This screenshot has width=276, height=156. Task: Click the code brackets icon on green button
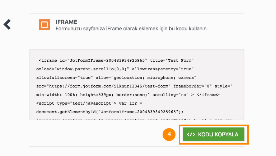click(x=191, y=135)
